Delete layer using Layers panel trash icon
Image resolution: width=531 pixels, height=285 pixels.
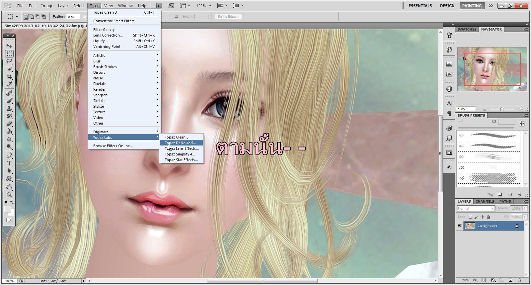519,280
